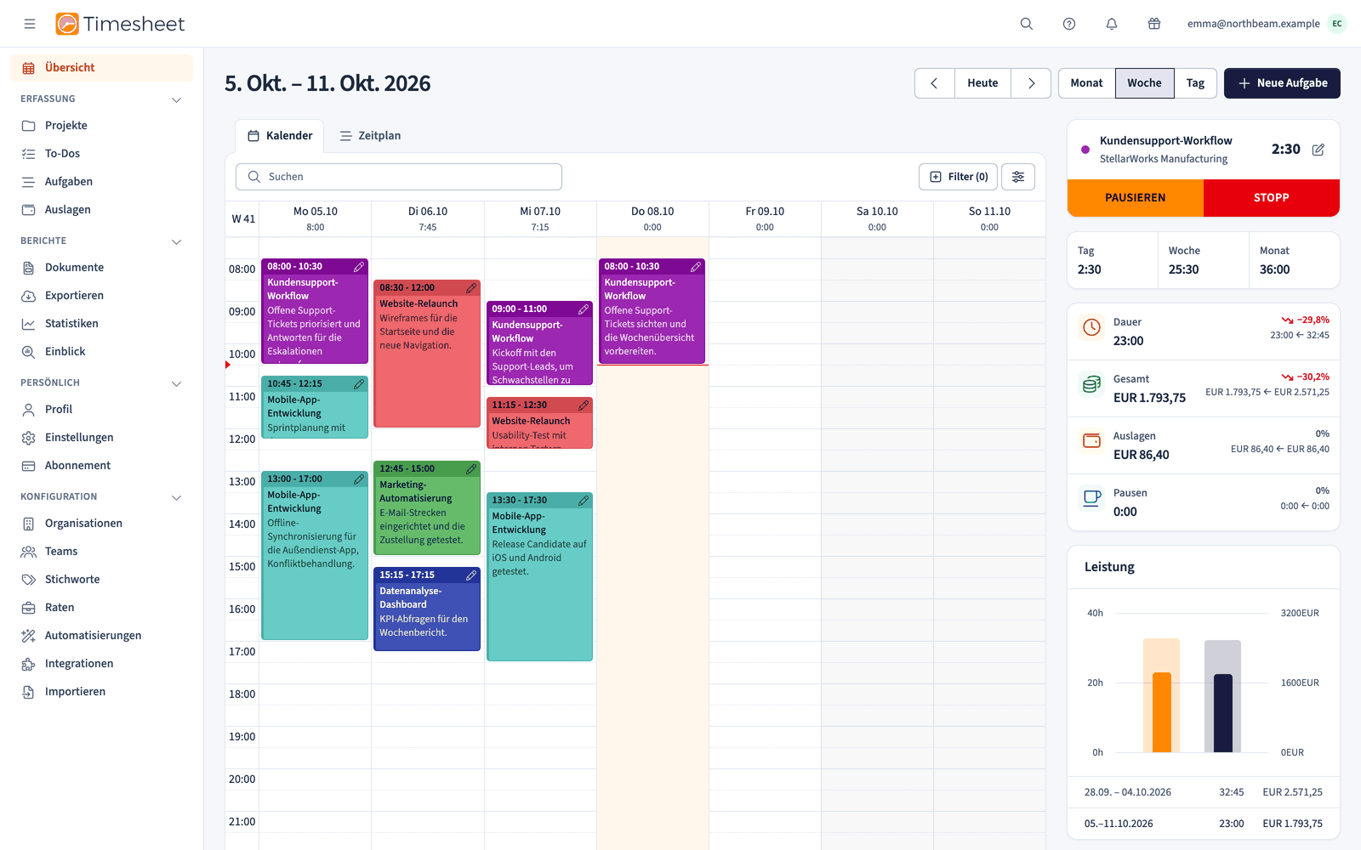Edit the 08:30 - 12:00 Website-Relaunch entry pencil

(x=471, y=288)
